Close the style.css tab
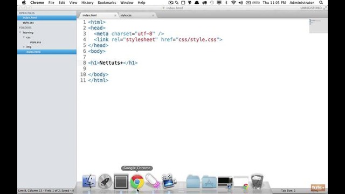345x194 pixels. 153,16
